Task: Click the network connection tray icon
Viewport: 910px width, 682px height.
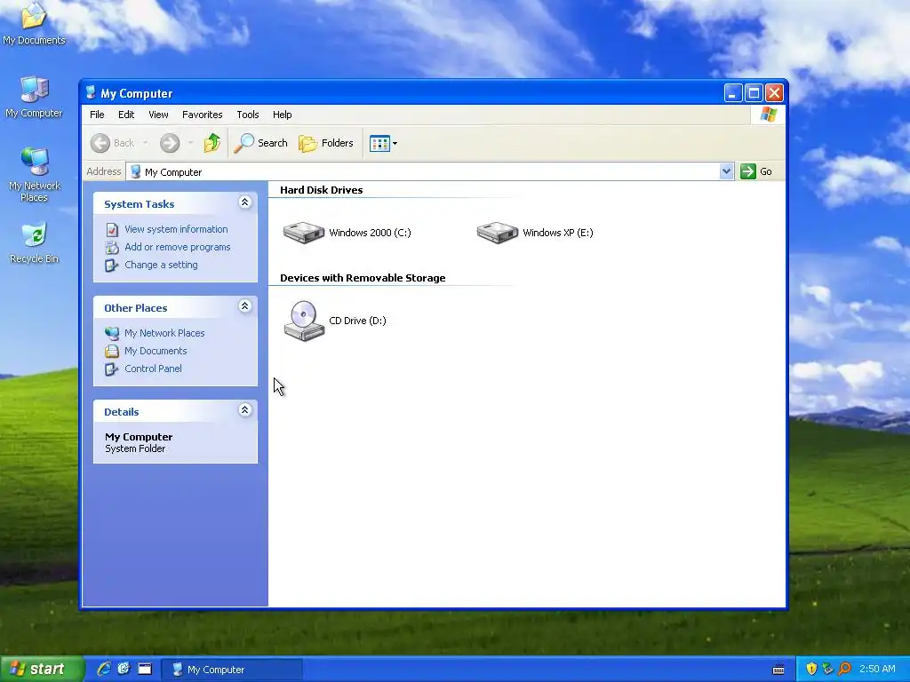Action: coord(827,670)
